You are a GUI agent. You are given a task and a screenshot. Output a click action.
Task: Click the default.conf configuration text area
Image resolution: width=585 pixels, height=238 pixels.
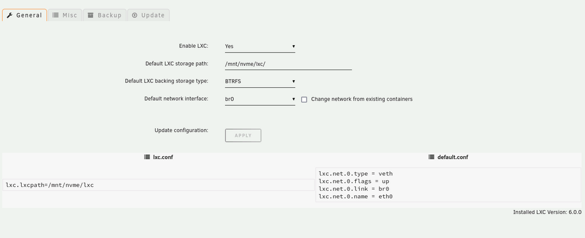448,185
